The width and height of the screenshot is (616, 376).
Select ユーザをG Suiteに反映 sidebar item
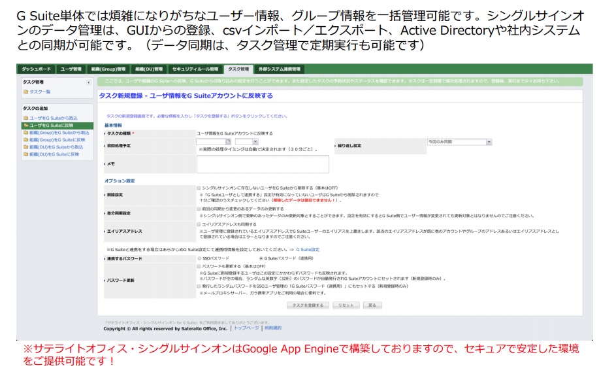click(57, 126)
